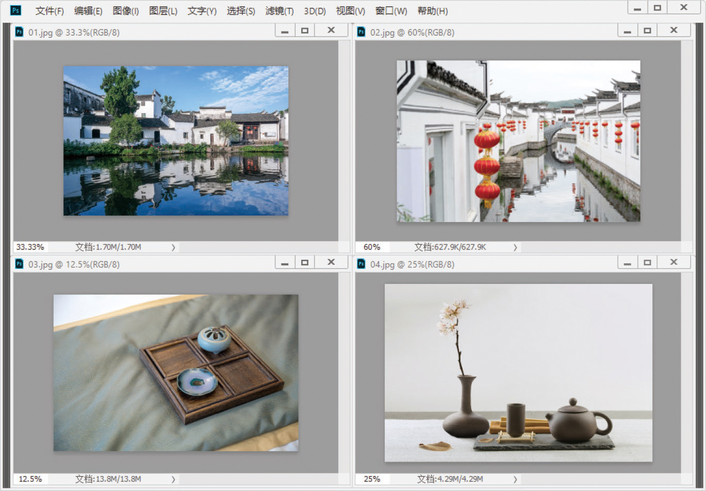Click the Ps document icon of 04.jpg window
This screenshot has width=706, height=491.
(x=362, y=264)
